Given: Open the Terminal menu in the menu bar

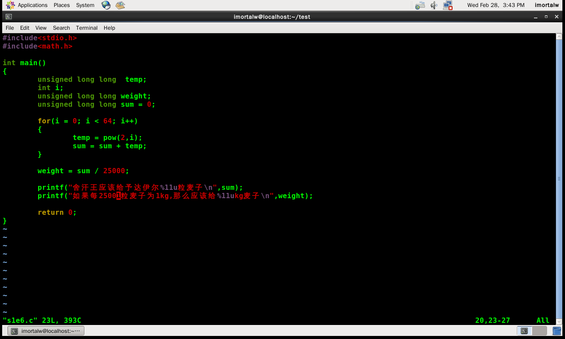Looking at the screenshot, I should [x=87, y=28].
